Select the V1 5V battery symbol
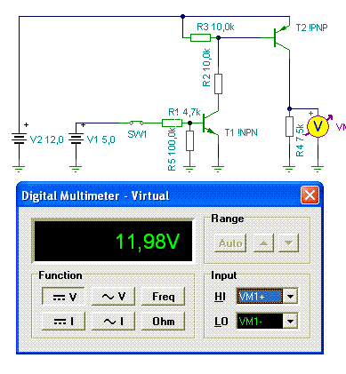This screenshot has height=374, width=346. point(76,139)
